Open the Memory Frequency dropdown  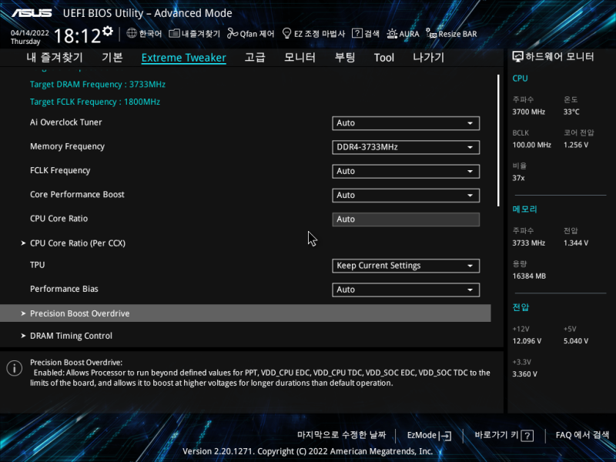pyautogui.click(x=406, y=147)
